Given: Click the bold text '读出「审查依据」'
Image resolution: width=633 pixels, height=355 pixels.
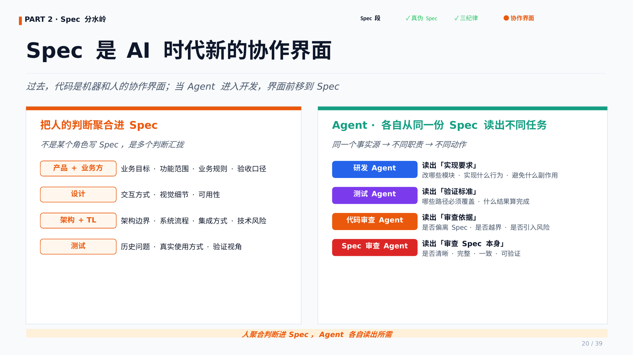Looking at the screenshot, I should click(x=450, y=217).
